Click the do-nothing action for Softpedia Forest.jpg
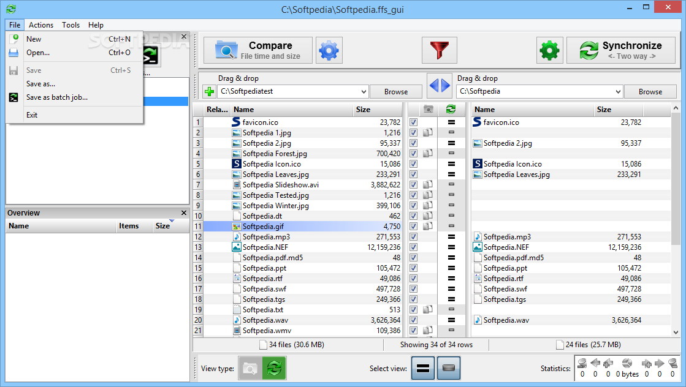 (451, 153)
